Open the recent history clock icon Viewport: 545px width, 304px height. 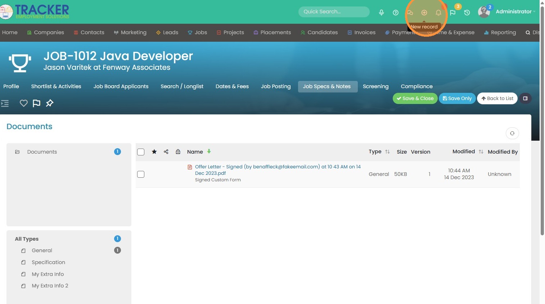click(467, 13)
